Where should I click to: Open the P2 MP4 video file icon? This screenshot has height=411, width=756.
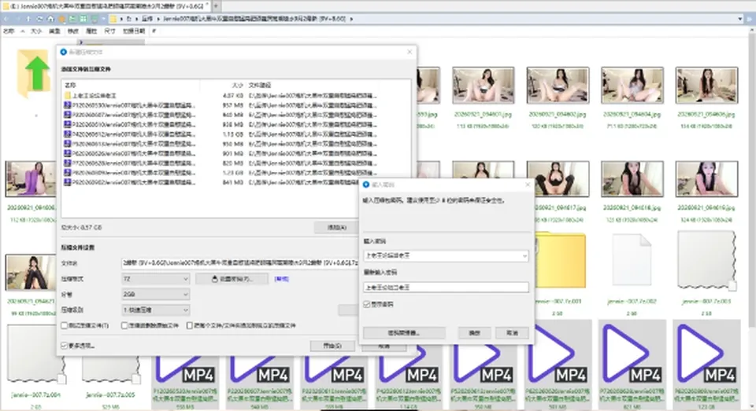[x=261, y=369]
